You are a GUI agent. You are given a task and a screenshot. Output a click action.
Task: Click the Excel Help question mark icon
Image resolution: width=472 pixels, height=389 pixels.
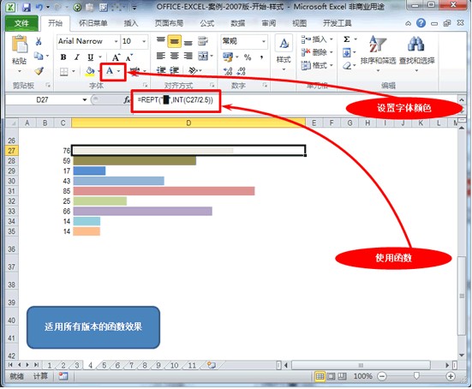(x=421, y=23)
